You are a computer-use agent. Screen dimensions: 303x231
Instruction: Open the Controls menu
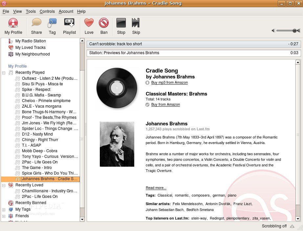47,11
